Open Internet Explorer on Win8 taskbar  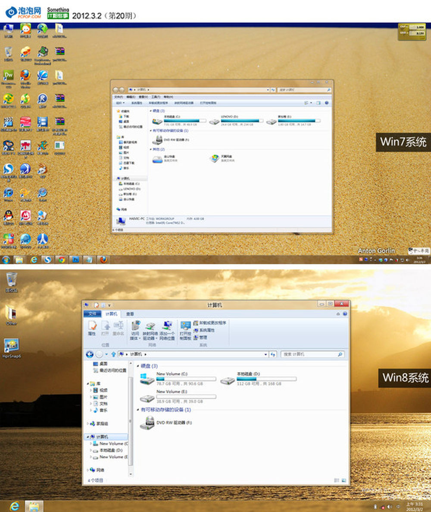coord(14,506)
